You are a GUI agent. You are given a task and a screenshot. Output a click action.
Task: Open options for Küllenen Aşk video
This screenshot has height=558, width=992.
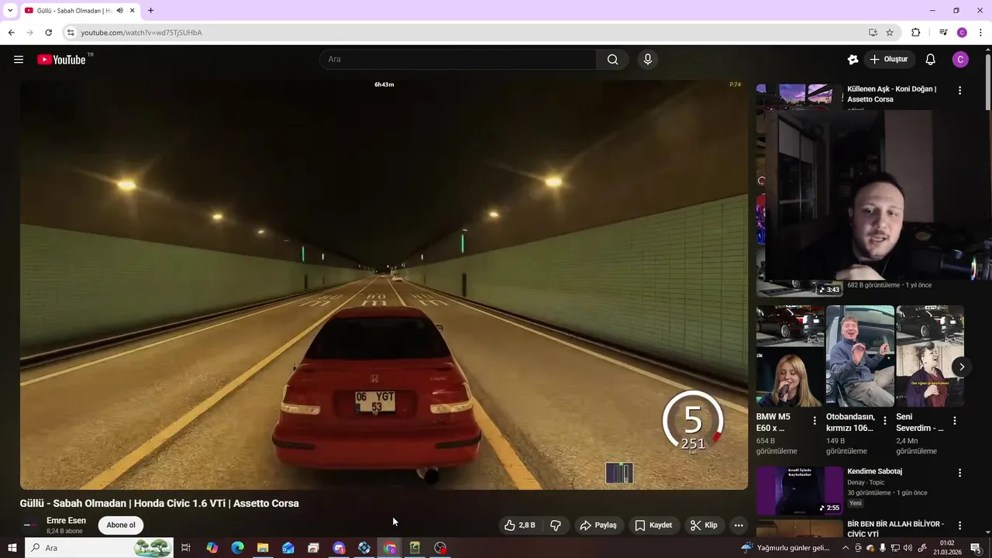click(959, 91)
